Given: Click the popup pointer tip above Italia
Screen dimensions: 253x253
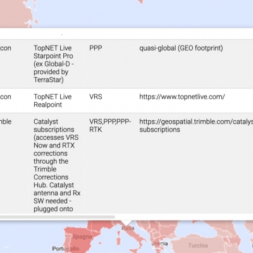Looking at the screenshot, I should 126,223.
